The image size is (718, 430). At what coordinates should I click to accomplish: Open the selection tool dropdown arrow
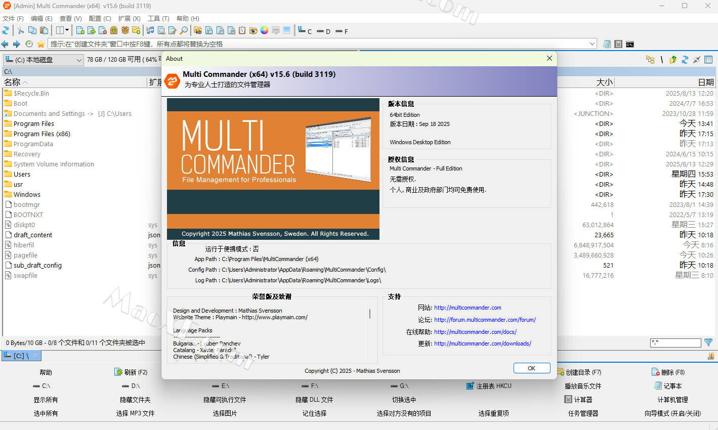(66, 30)
